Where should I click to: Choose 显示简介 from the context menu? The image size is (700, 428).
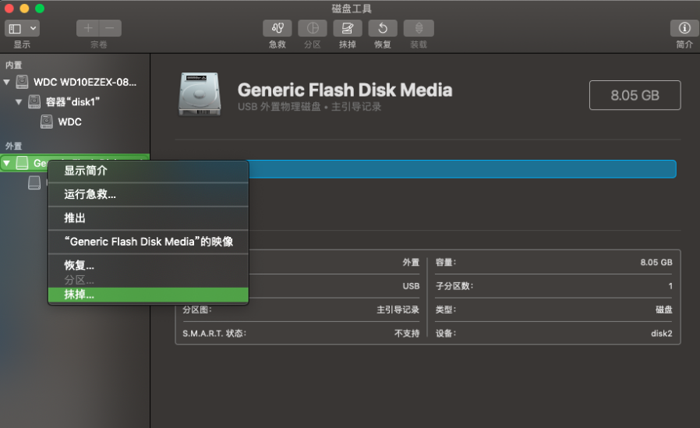pos(148,171)
